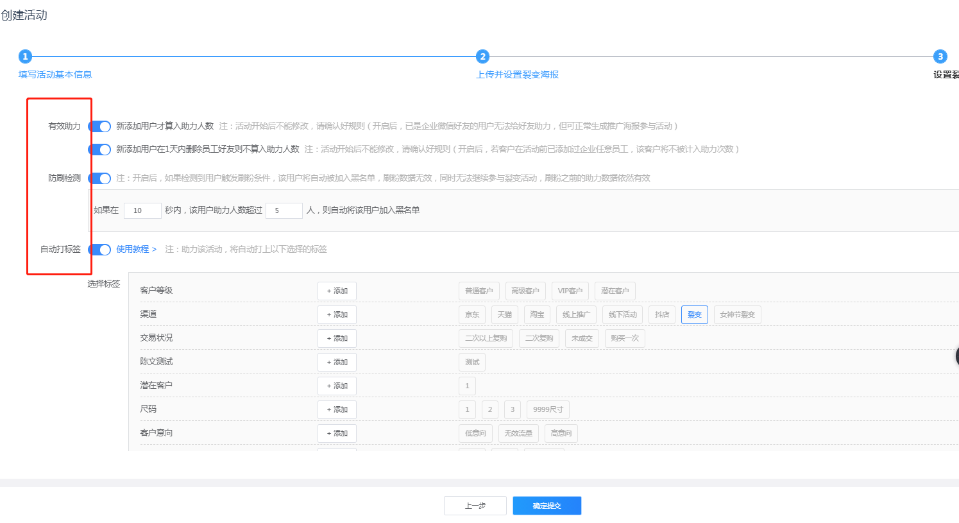
Task: Submit with the 确定提交 button
Action: pos(547,506)
